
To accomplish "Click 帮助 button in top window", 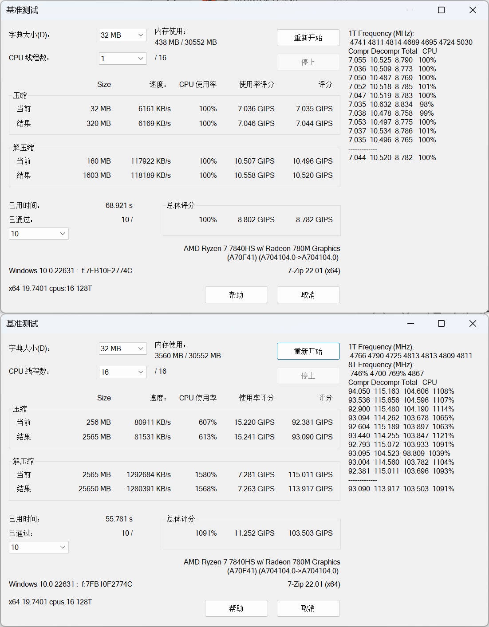I will coord(237,295).
